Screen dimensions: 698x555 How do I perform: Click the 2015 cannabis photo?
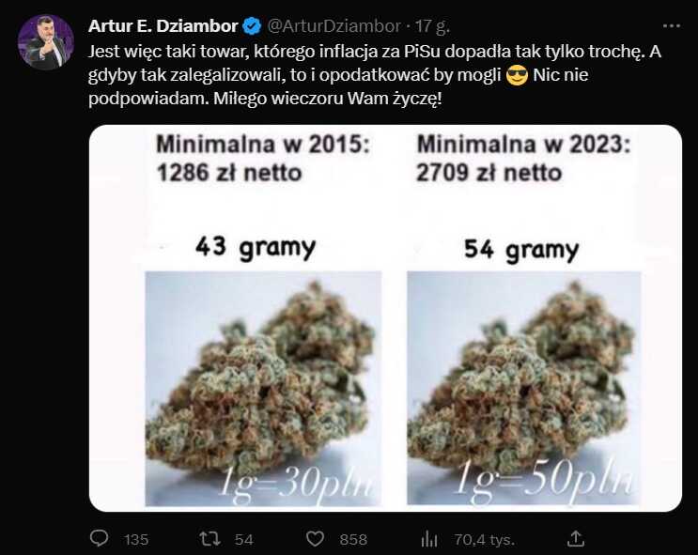[264, 389]
